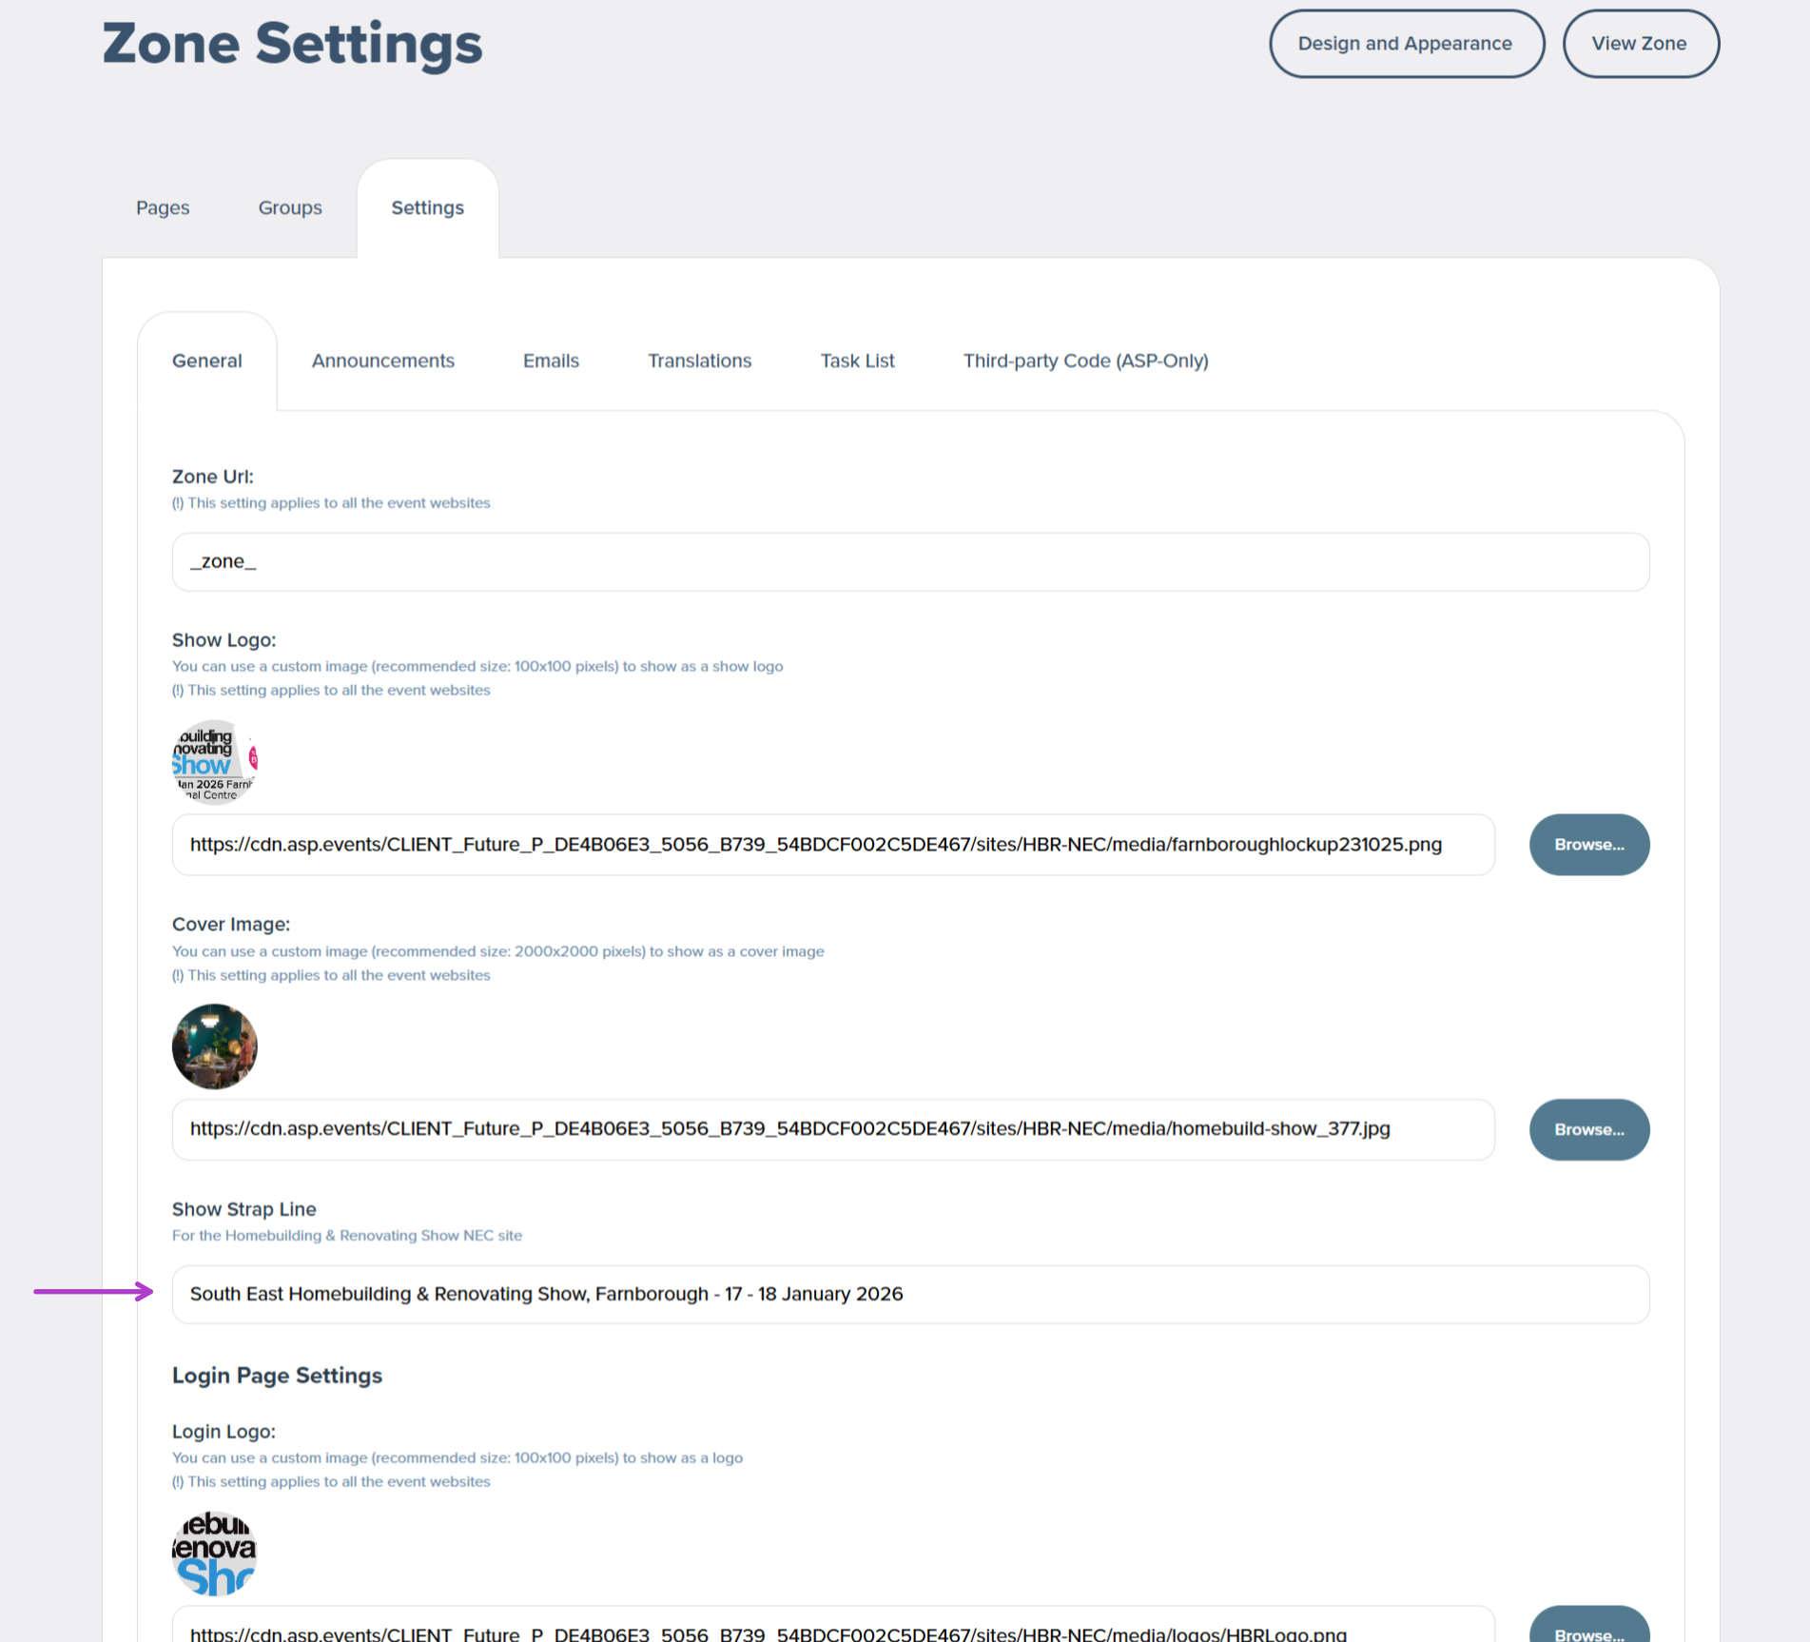
Task: Select the Settings tab
Action: (x=427, y=207)
